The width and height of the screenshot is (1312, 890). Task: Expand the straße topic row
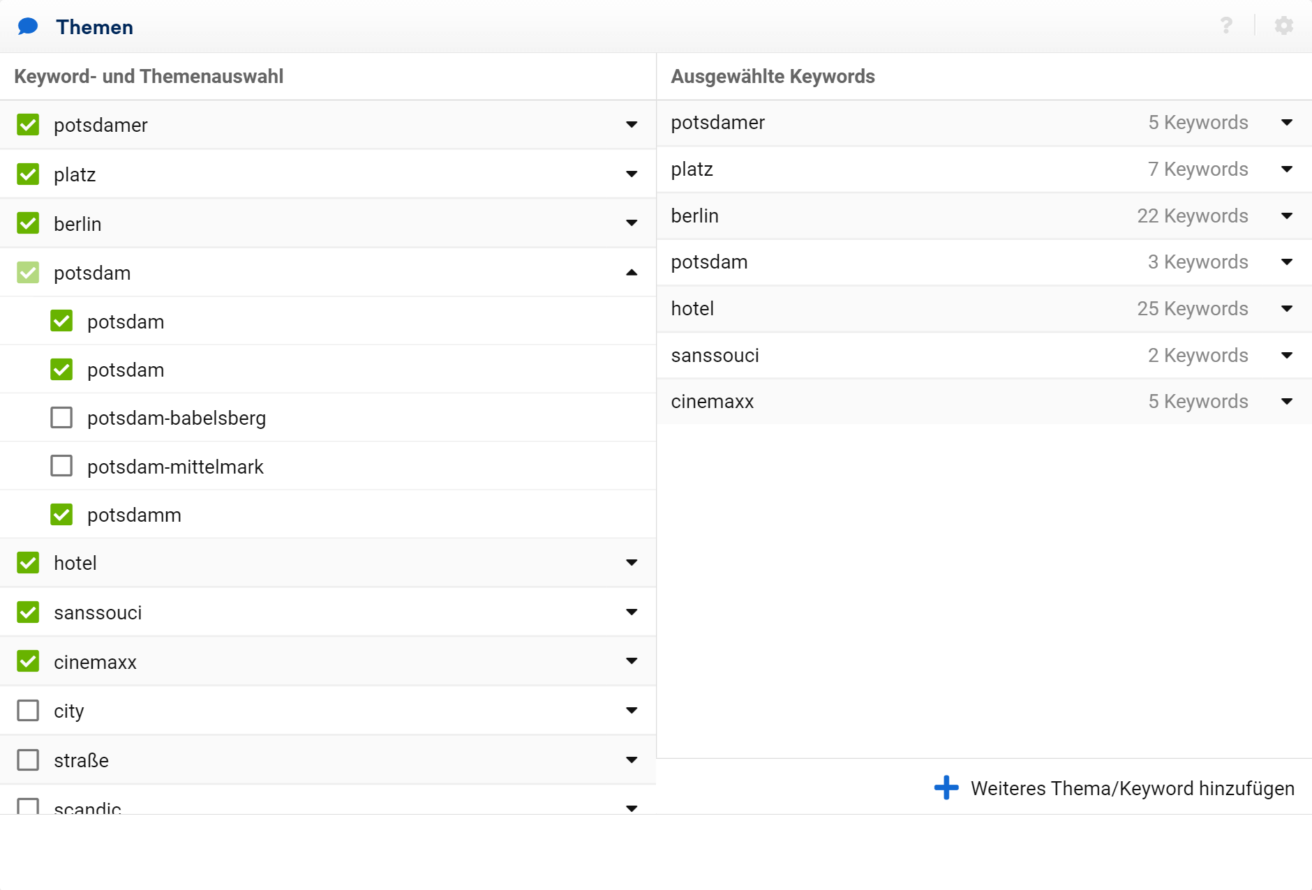pyautogui.click(x=632, y=760)
